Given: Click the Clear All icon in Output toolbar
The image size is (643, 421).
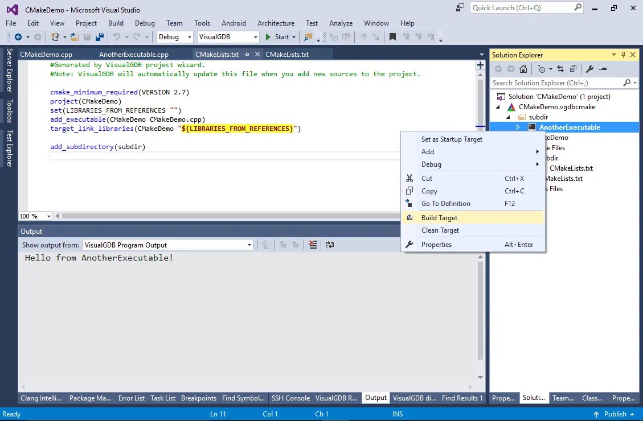Looking at the screenshot, I should tap(313, 245).
